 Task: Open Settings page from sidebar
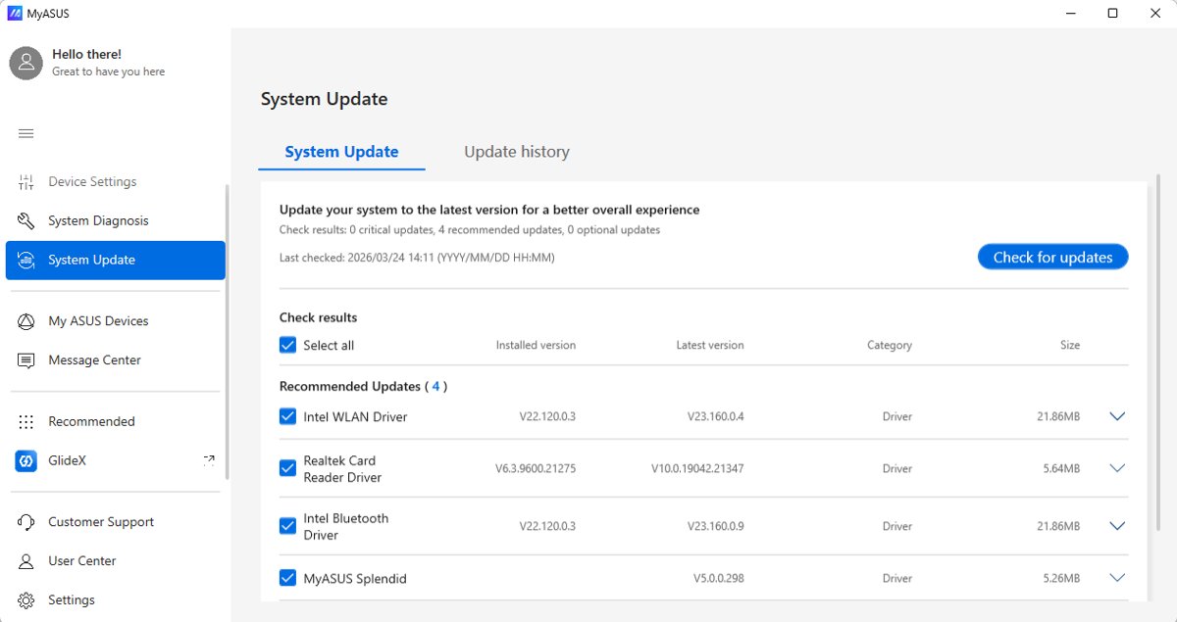116,600
